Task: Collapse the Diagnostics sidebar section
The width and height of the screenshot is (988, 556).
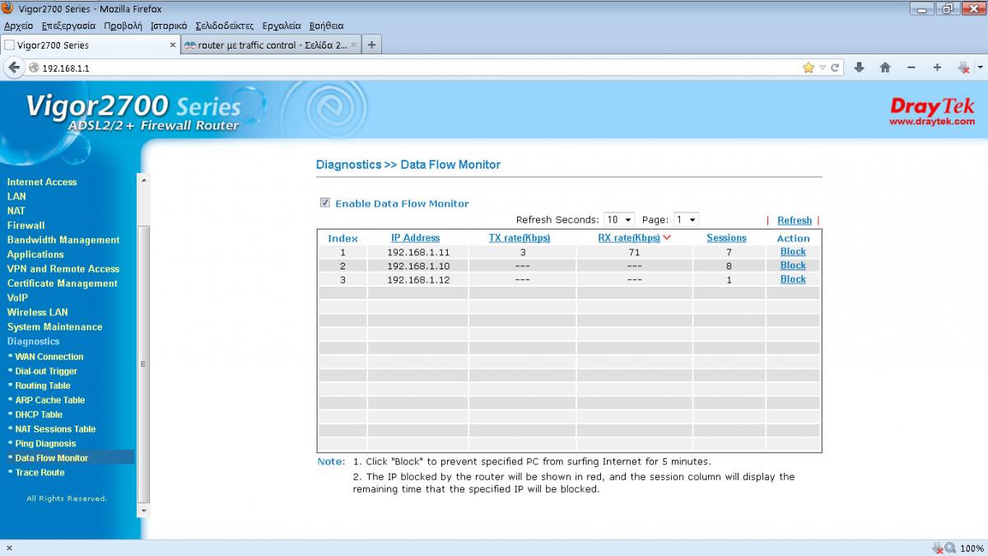Action: tap(34, 341)
